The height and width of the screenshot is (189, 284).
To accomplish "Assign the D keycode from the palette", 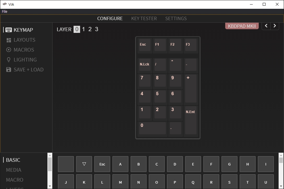I will click(175, 164).
